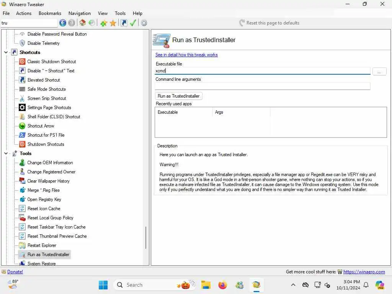The height and width of the screenshot is (294, 392).
Task: Select Disable Password Reveal Button item
Action: pos(57,34)
